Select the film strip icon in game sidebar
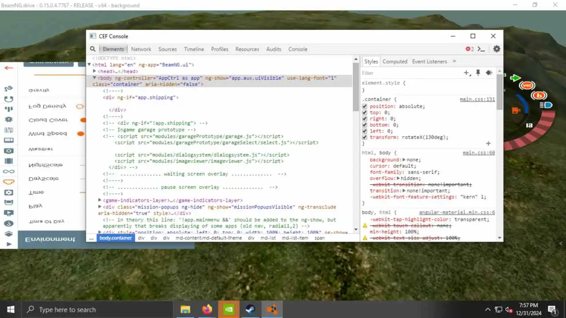566x318 pixels. pyautogui.click(x=8, y=161)
